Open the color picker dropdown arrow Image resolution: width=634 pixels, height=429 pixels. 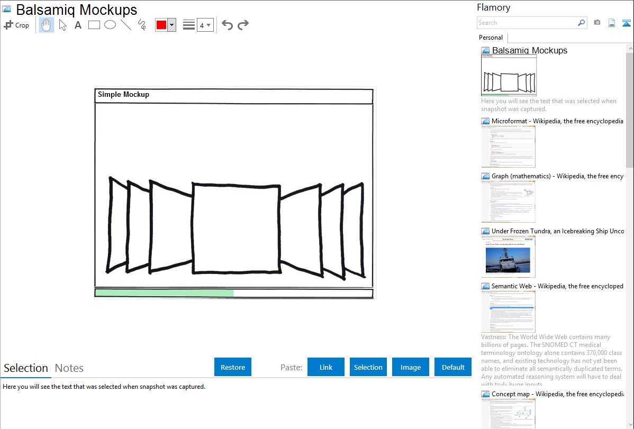click(172, 25)
